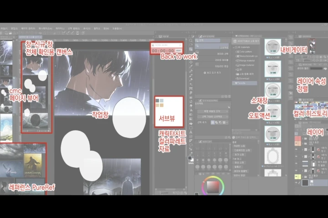Select second 선택 추가 mode icon

(x=216, y=123)
